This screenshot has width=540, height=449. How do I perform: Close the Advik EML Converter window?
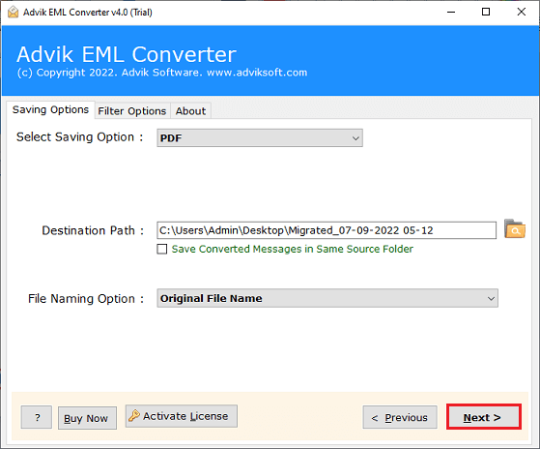click(x=521, y=12)
